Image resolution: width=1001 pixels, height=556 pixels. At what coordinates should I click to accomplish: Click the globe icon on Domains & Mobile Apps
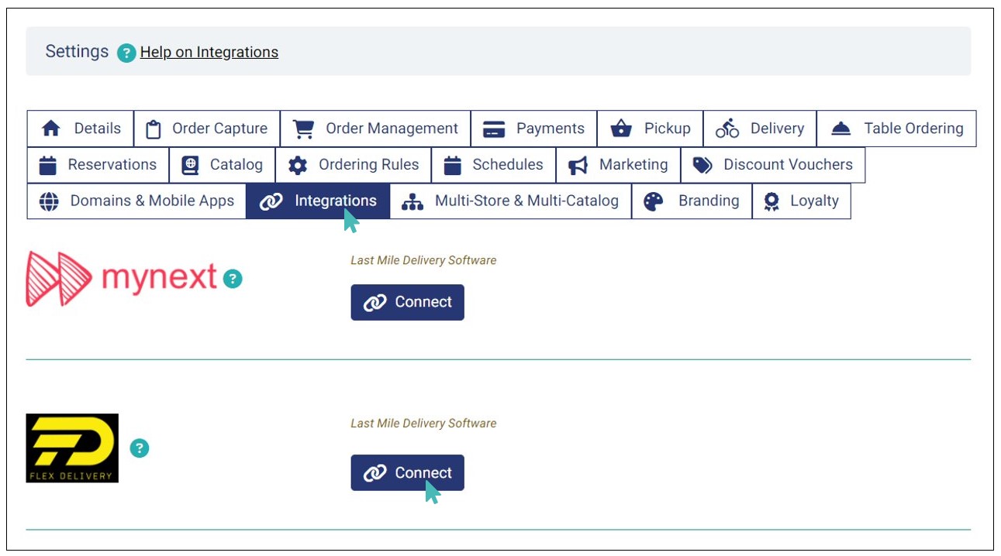[49, 201]
